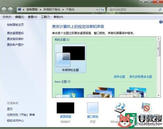Screen dimensions: 163x129
Task: Expand the arrow after 控制面板 in breadcrumb
Action: (40, 10)
